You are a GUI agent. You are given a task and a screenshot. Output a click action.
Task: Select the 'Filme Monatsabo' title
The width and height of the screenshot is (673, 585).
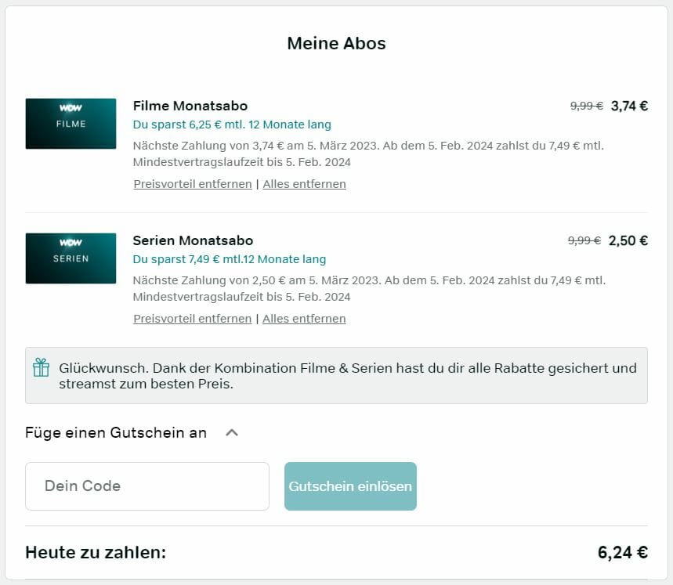point(190,106)
